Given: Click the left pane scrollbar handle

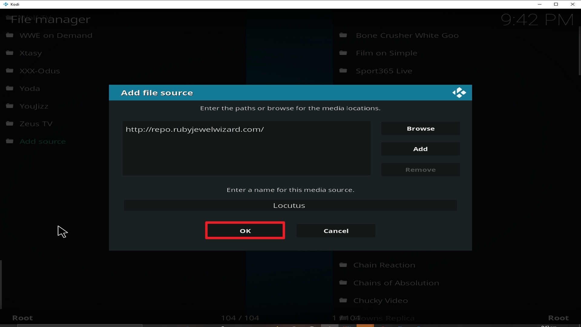Looking at the screenshot, I should [1, 285].
